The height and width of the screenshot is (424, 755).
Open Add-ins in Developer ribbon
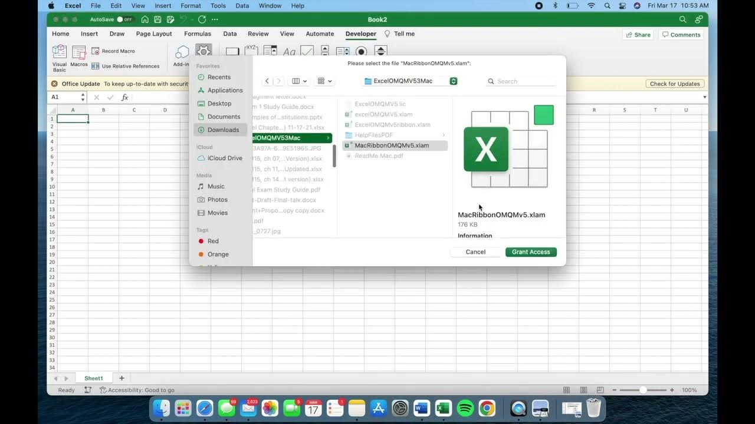(x=182, y=56)
